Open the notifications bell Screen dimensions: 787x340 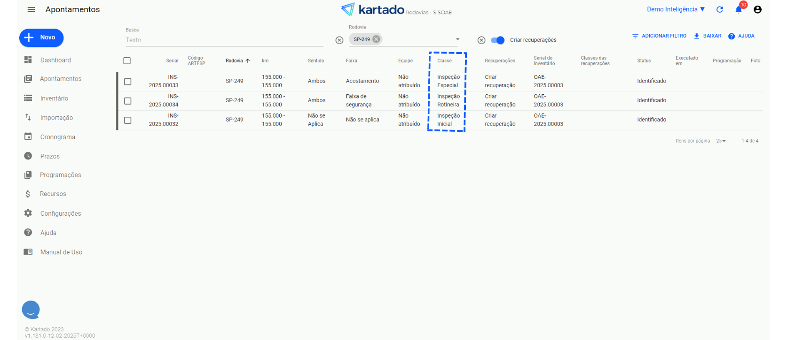point(739,10)
